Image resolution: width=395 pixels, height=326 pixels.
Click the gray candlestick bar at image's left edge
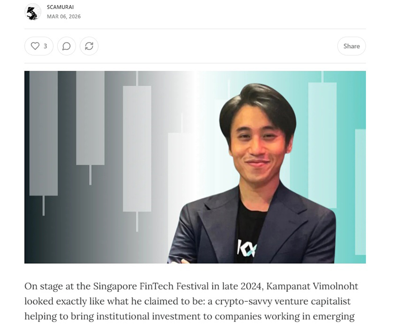[43, 133]
